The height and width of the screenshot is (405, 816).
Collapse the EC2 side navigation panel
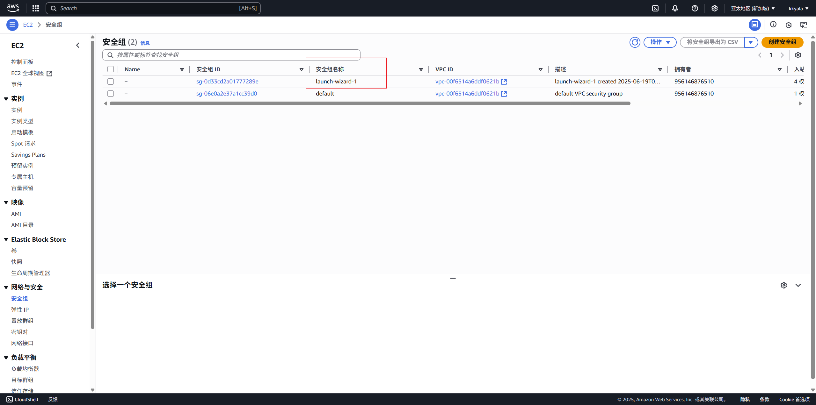78,45
